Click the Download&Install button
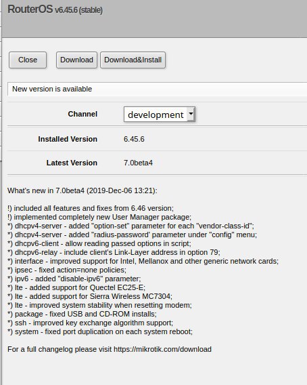The height and width of the screenshot is (385, 307). [x=133, y=60]
